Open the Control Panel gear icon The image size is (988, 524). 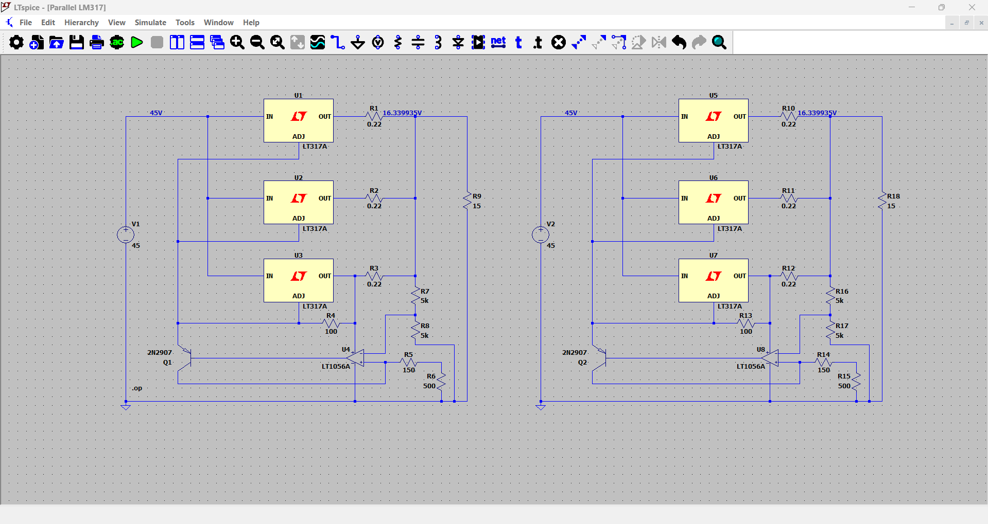pyautogui.click(x=16, y=42)
